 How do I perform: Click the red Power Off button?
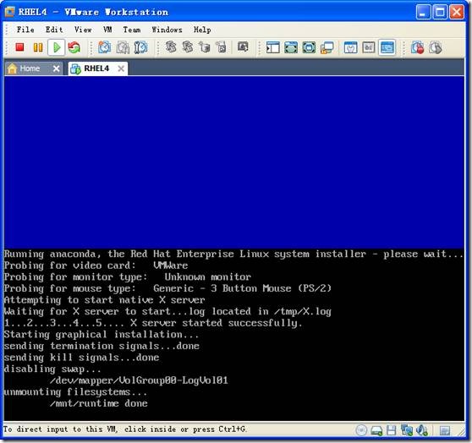coord(19,47)
